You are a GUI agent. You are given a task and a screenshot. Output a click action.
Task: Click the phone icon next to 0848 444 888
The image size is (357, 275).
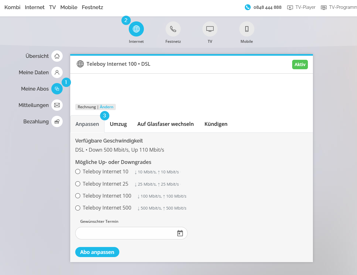click(x=247, y=7)
